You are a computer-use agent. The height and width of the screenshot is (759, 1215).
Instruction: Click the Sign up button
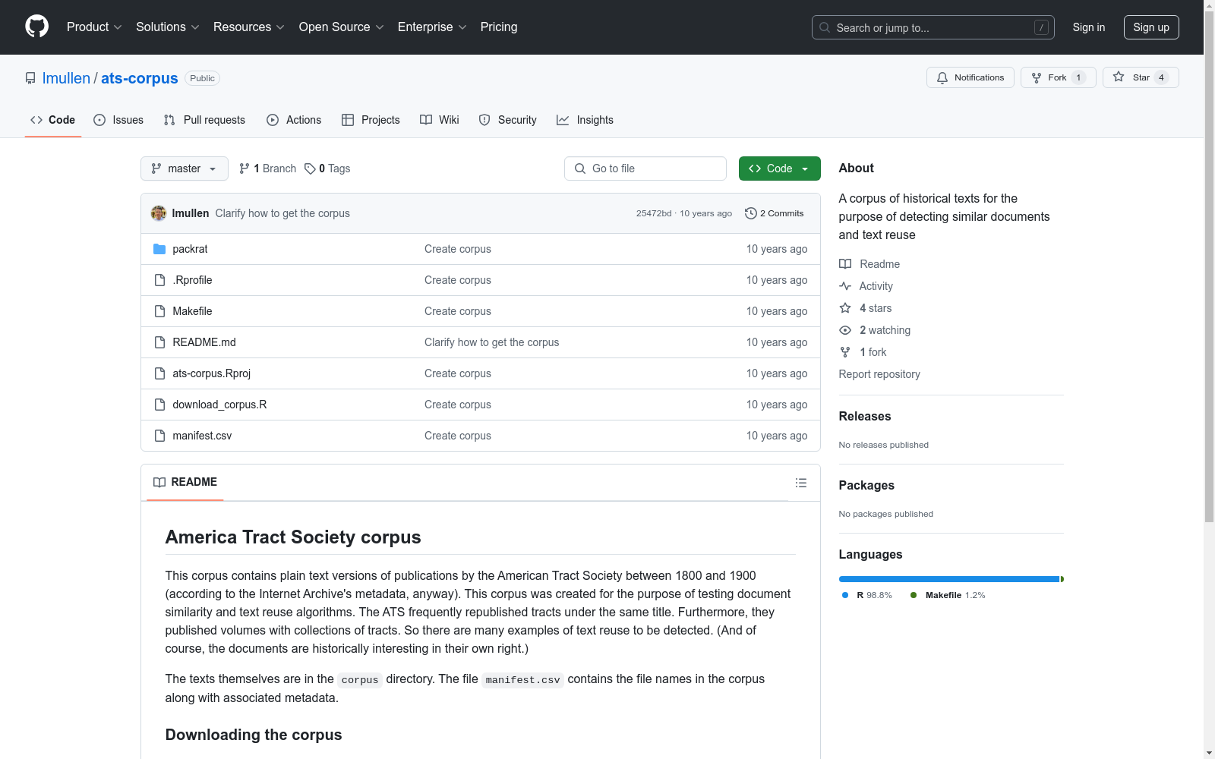pos(1151,27)
